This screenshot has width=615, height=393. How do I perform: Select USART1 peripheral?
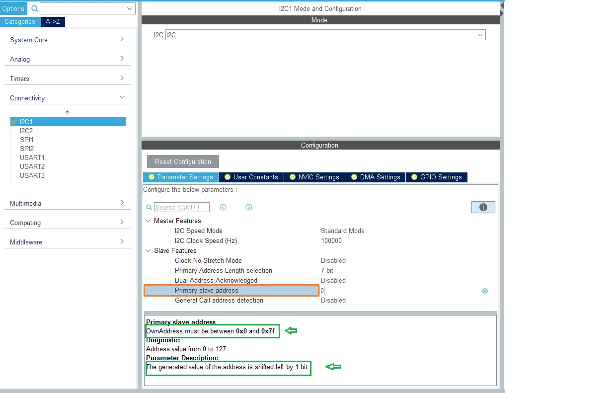32,157
